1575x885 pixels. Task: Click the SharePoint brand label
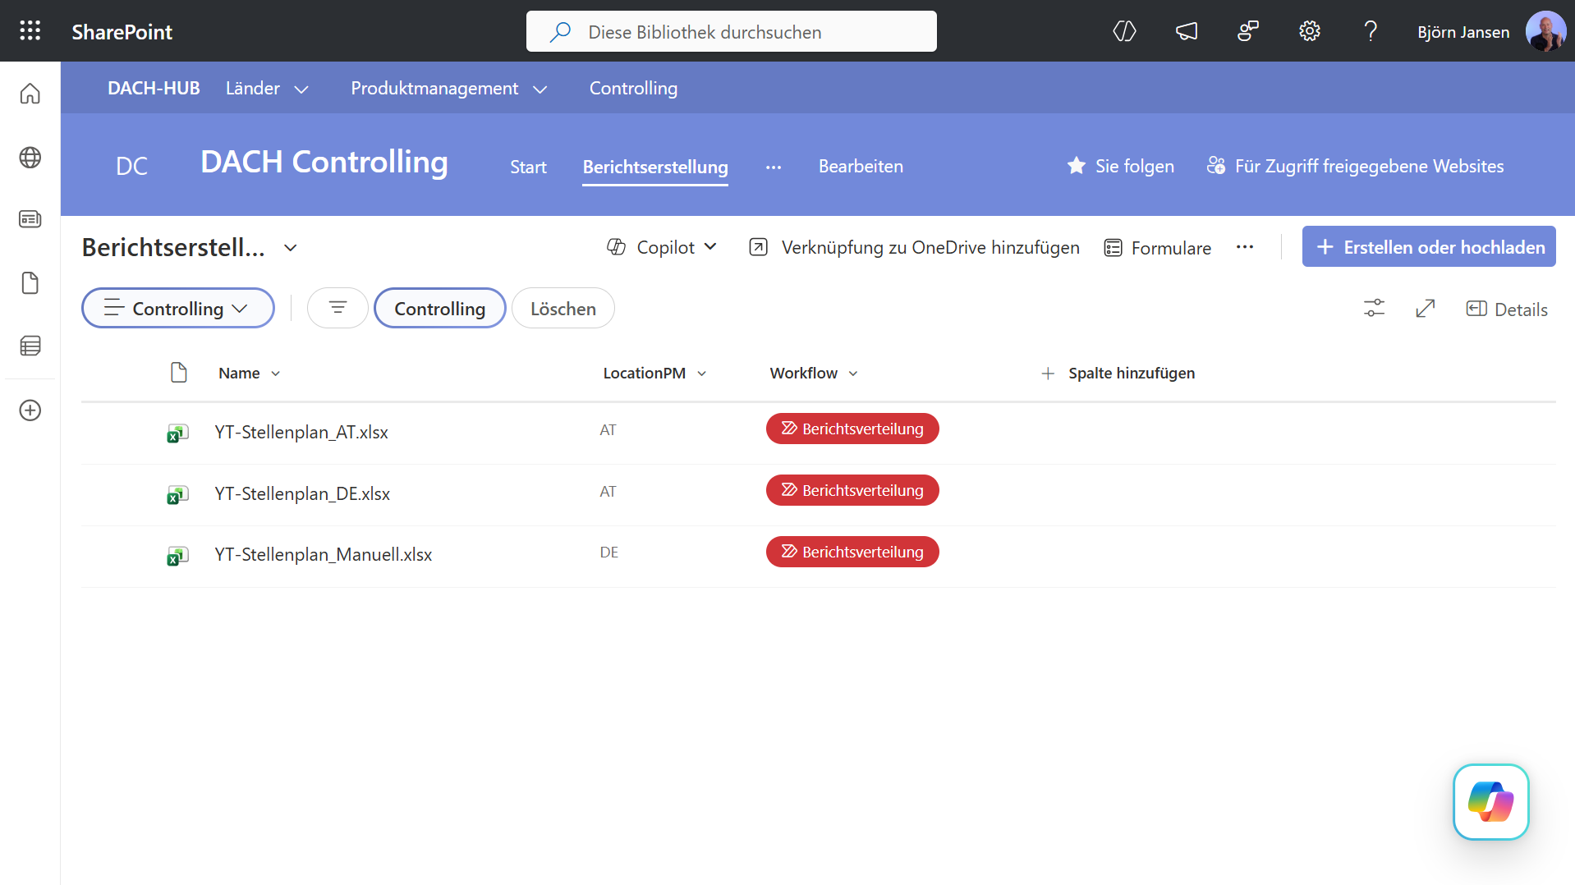coord(122,32)
